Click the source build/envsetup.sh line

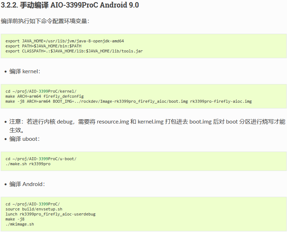pyautogui.click(x=34, y=209)
